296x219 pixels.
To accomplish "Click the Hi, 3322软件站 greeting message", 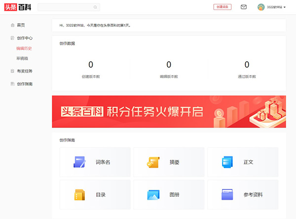I will 95,25.
